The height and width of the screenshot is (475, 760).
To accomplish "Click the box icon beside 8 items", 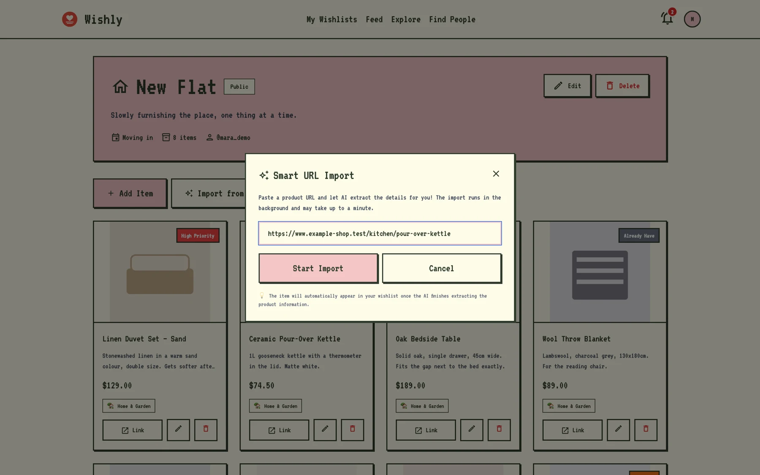I will [166, 138].
